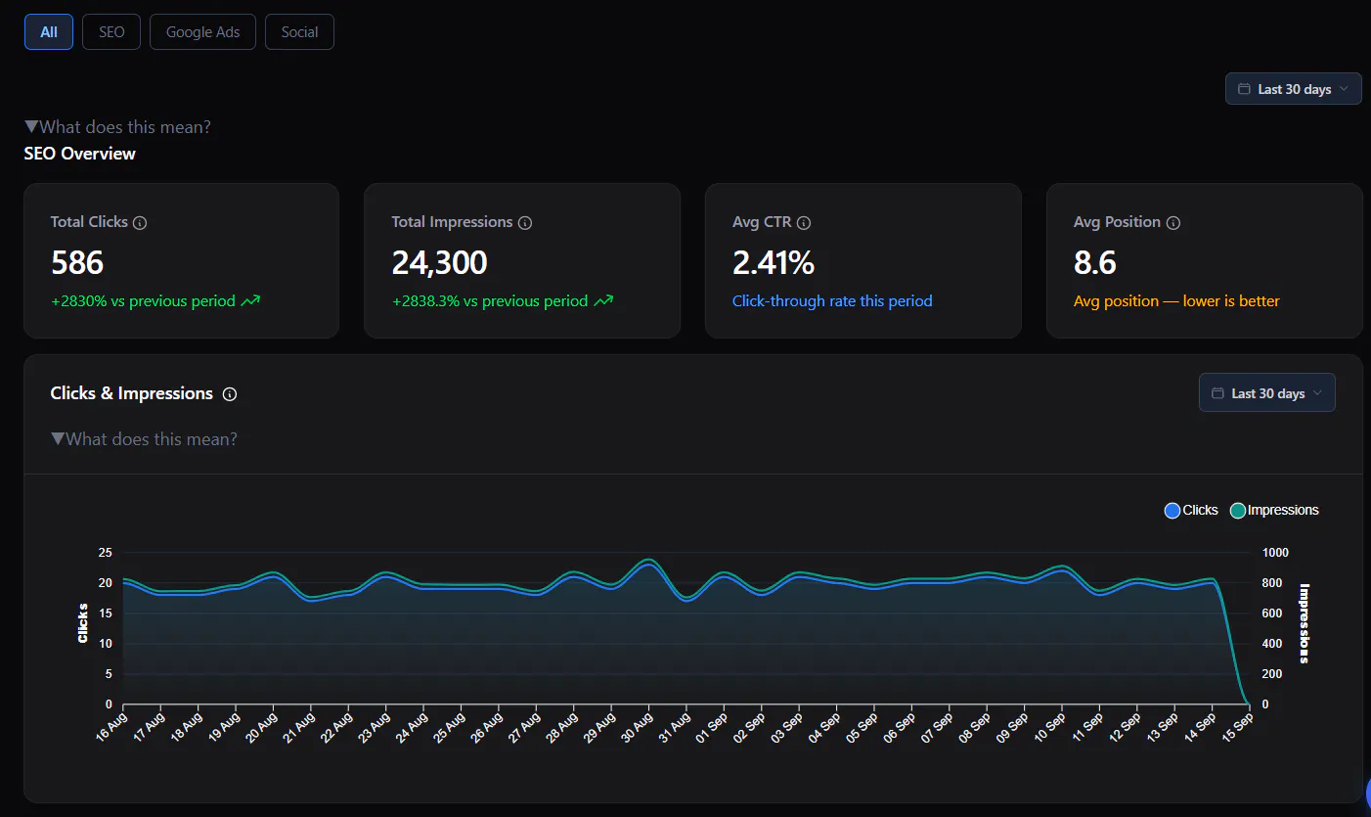
Task: Click the info icon next to Total Impressions
Action: [525, 223]
